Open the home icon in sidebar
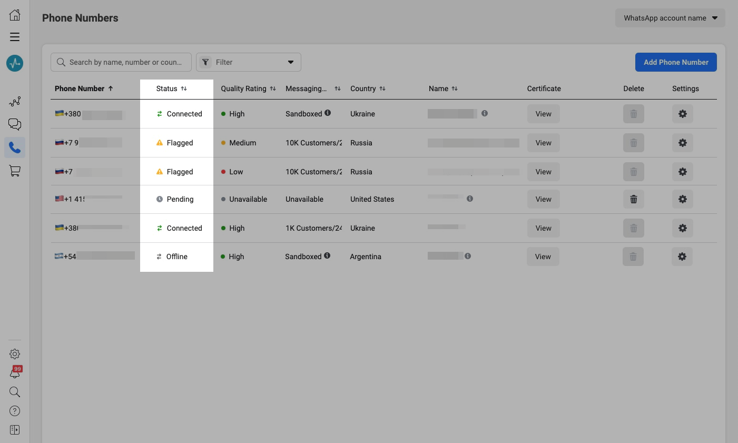Viewport: 738px width, 443px height. [x=15, y=15]
